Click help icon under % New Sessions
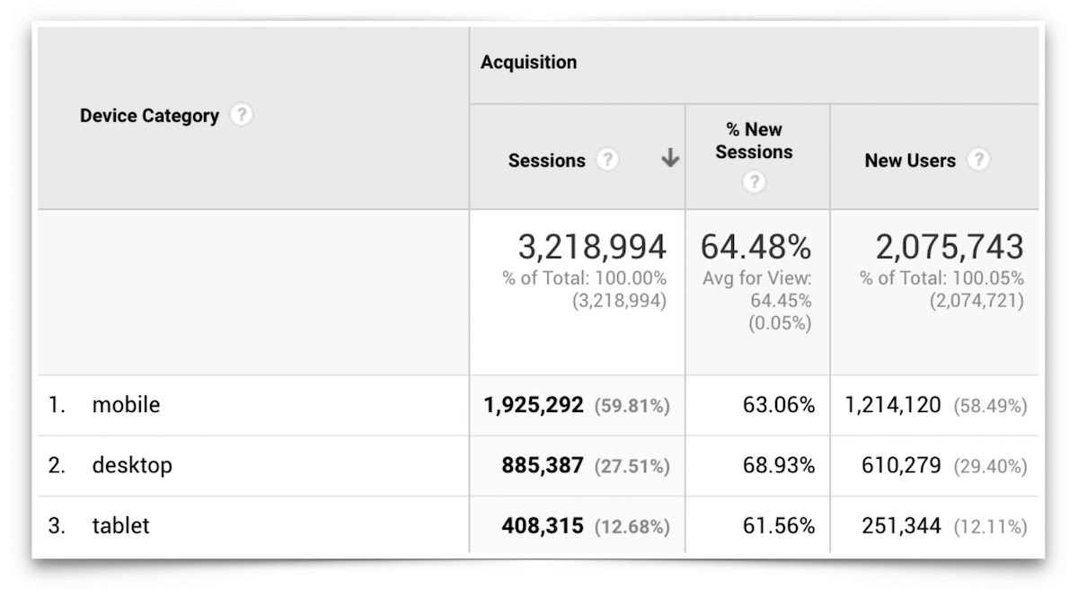The image size is (1078, 589). click(755, 182)
